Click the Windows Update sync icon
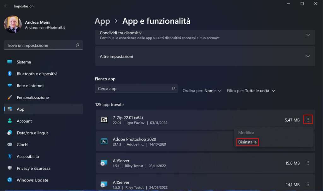This screenshot has width=323, height=191. tap(10, 180)
